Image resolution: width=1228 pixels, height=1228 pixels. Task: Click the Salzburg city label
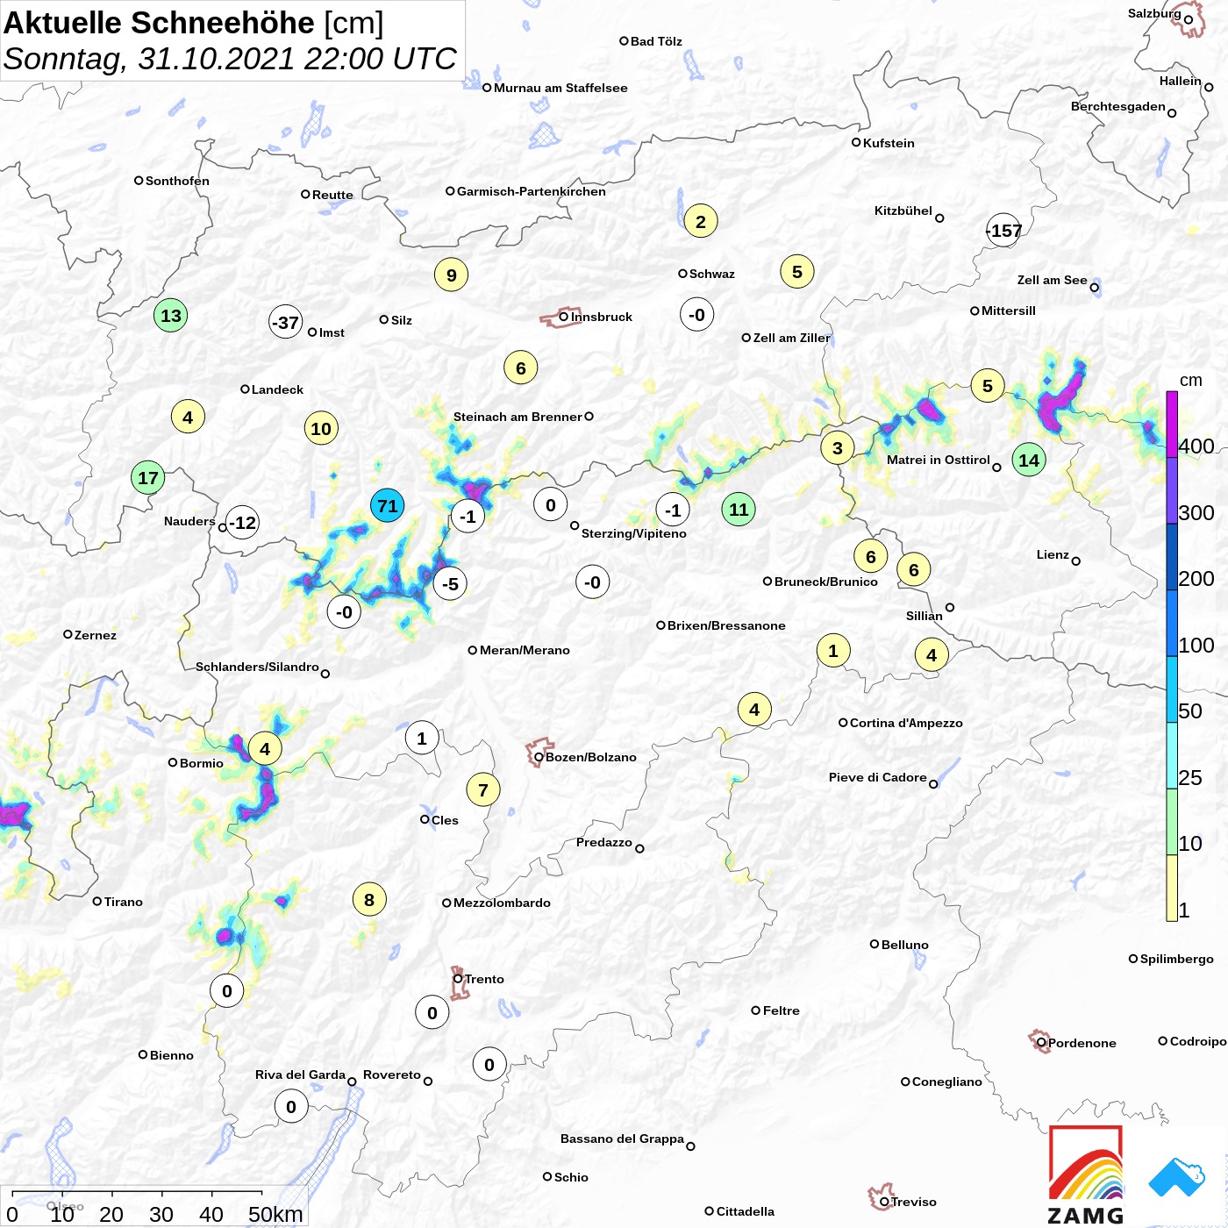pyautogui.click(x=1154, y=13)
